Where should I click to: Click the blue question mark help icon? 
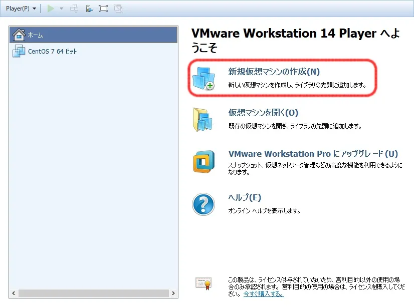tap(203, 204)
